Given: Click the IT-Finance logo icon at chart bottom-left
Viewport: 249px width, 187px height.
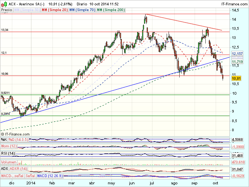Looking at the screenshot, I should (3, 134).
